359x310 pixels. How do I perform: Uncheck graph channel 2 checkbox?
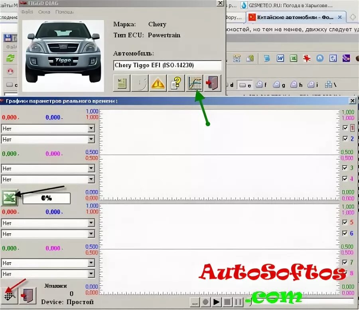345,139
